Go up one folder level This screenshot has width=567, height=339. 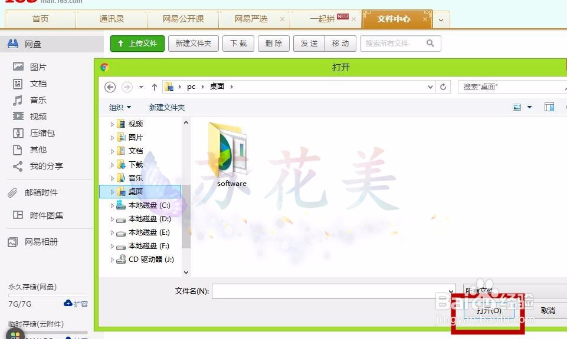click(155, 87)
